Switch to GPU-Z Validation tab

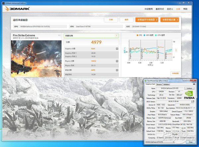point(166,84)
